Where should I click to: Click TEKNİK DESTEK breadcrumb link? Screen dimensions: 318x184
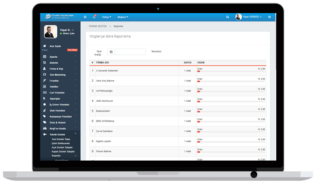(x=98, y=26)
